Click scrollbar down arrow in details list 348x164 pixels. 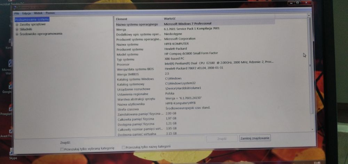(x=313, y=129)
